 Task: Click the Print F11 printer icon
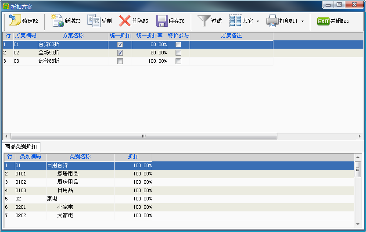pos(272,21)
